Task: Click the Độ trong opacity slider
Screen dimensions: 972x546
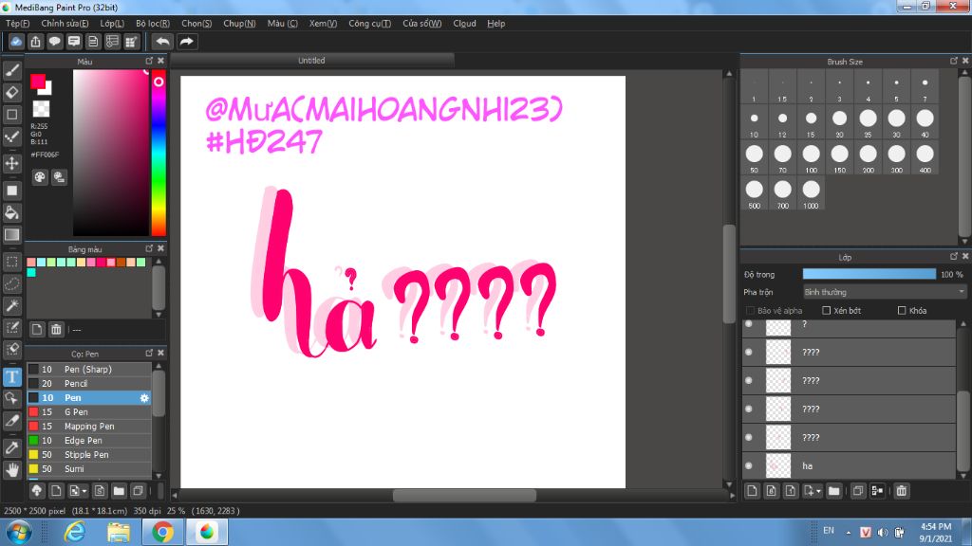Action: 869,274
